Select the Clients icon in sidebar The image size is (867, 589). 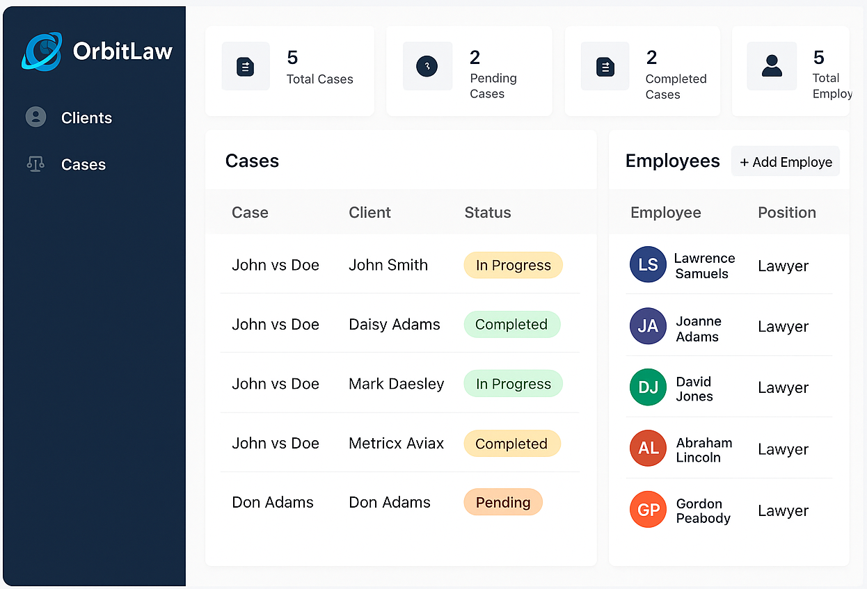pyautogui.click(x=35, y=117)
